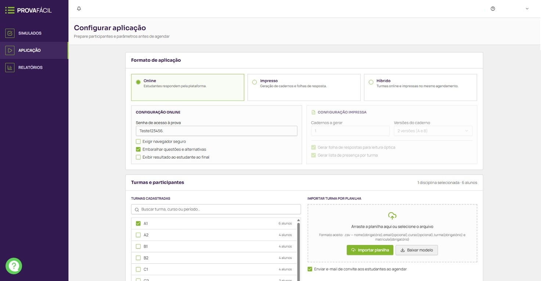Click the Relatórios chart icon
Screen dimensions: 541x281
(10, 68)
